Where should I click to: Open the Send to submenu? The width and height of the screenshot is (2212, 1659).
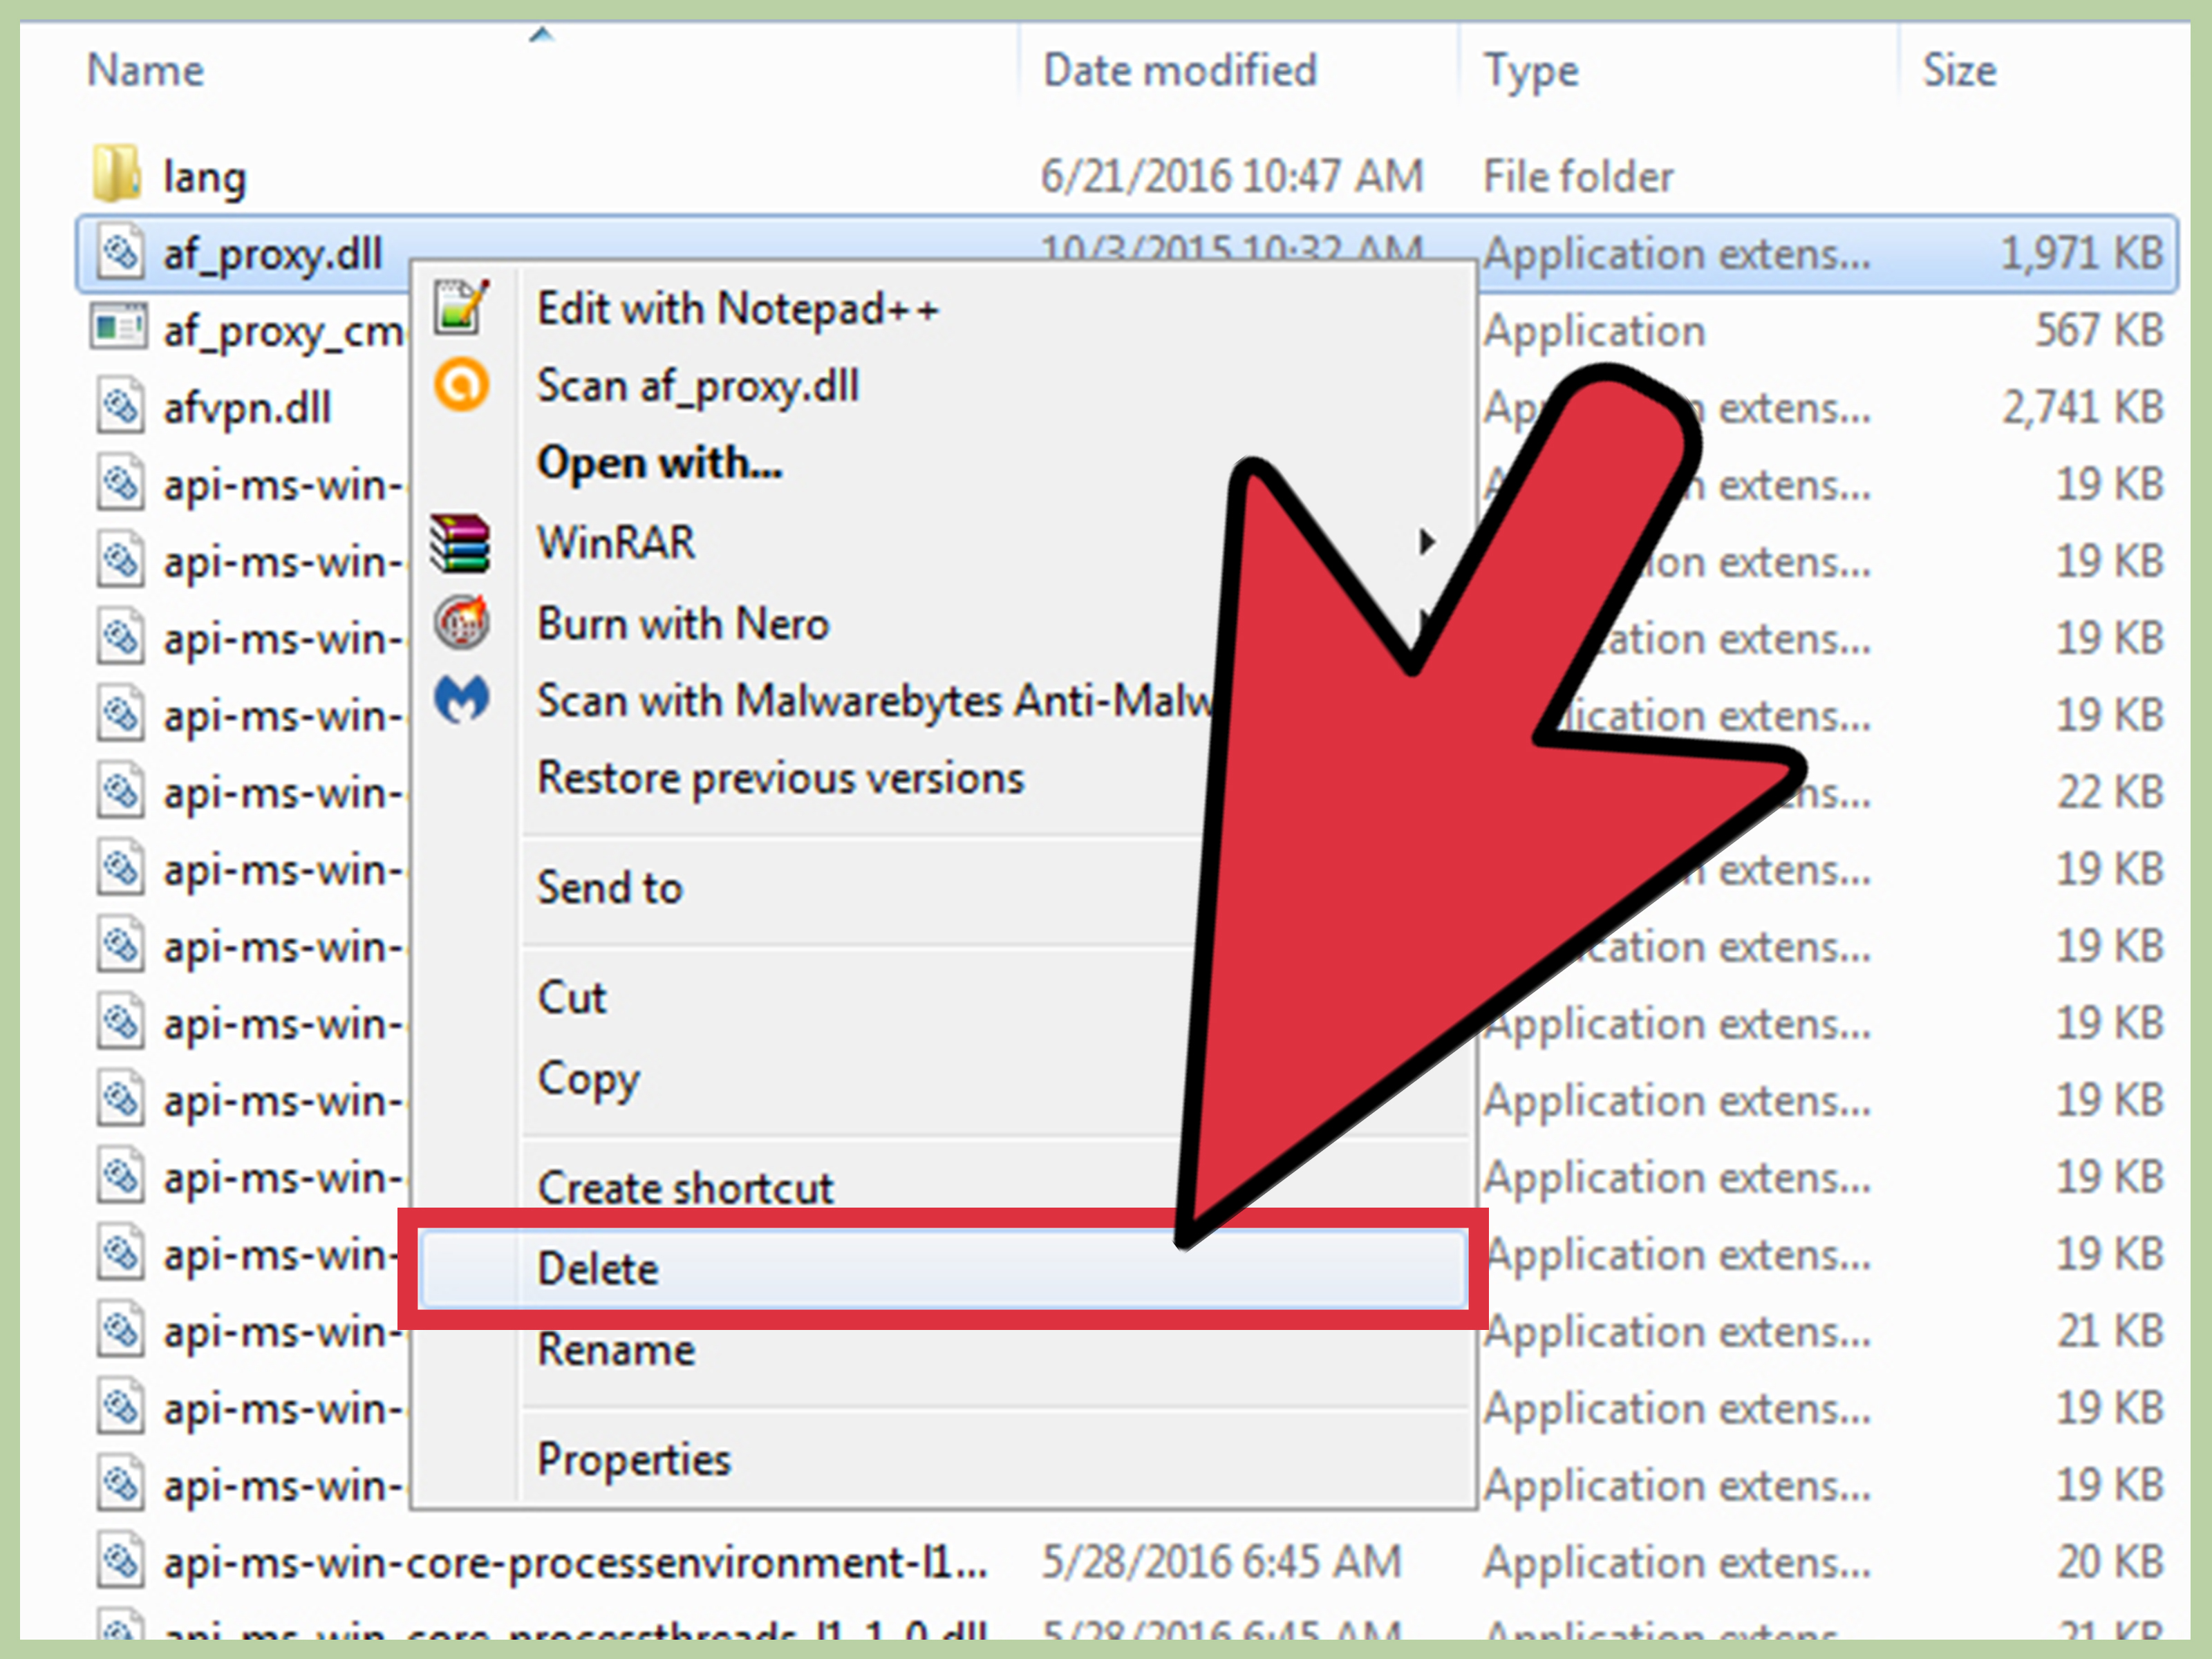coord(610,888)
